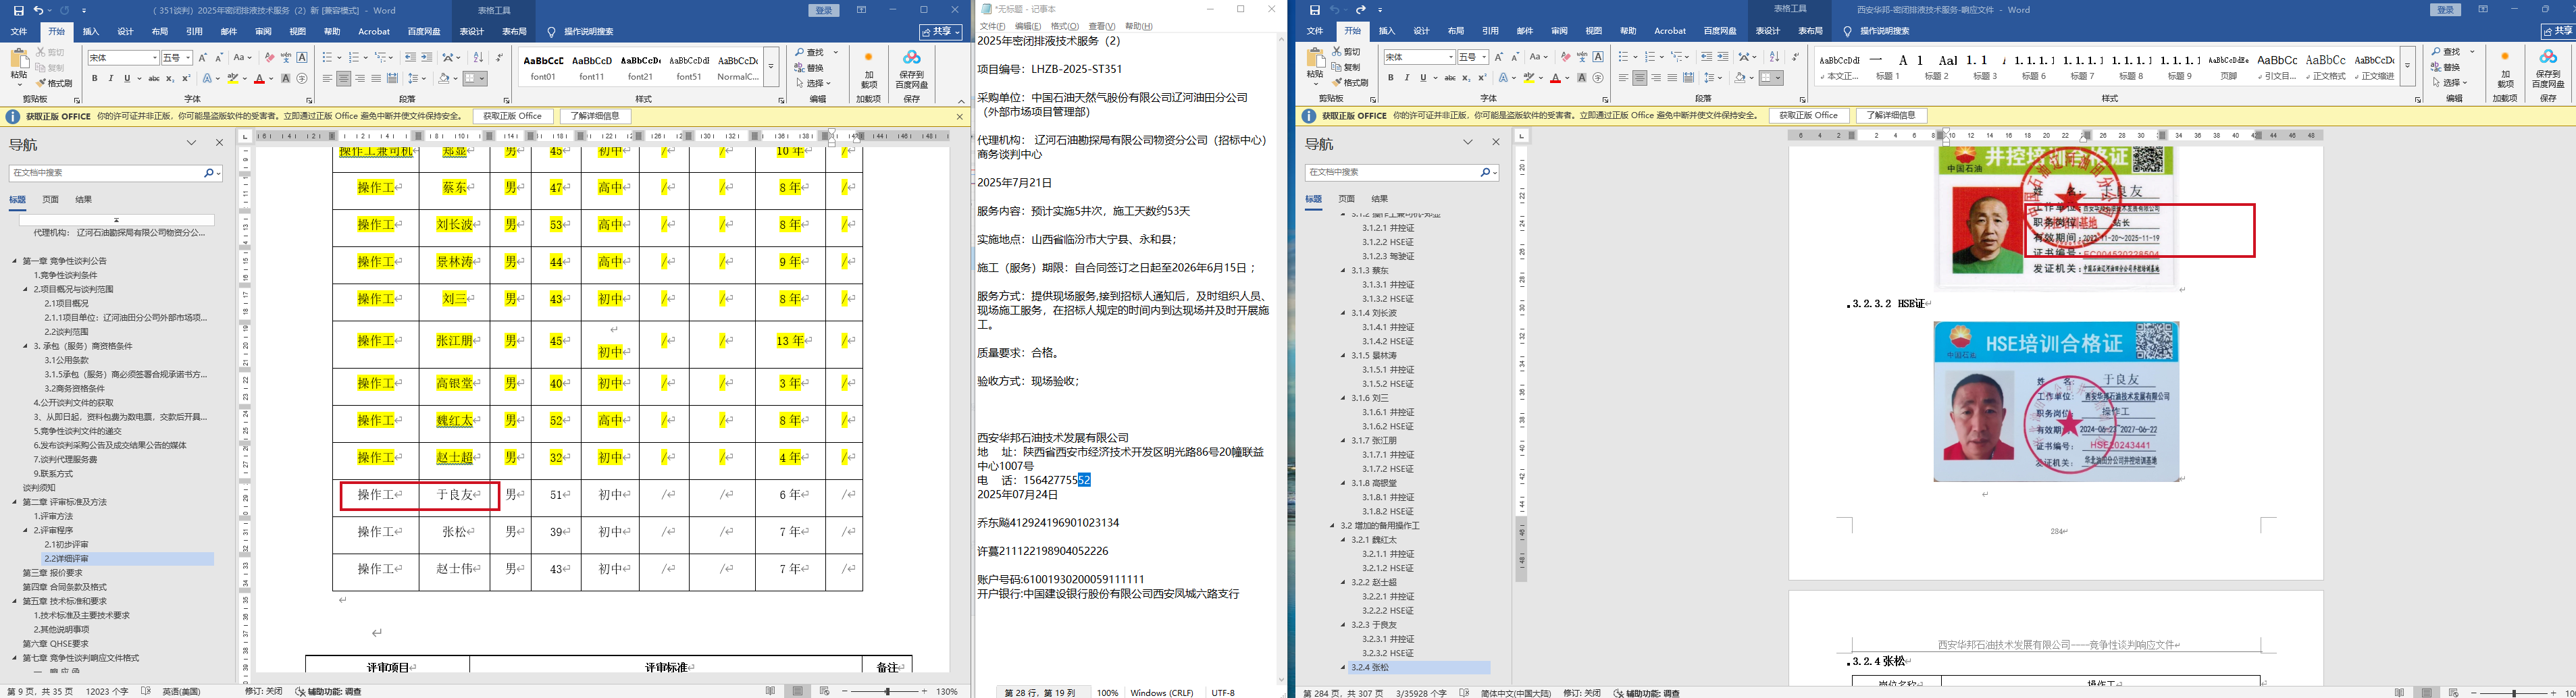The image size is (2576, 698).
Task: Apply italic in left Word window
Action: [111, 78]
